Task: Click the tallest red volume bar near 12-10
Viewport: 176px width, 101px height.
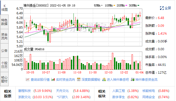Action: 112,61
